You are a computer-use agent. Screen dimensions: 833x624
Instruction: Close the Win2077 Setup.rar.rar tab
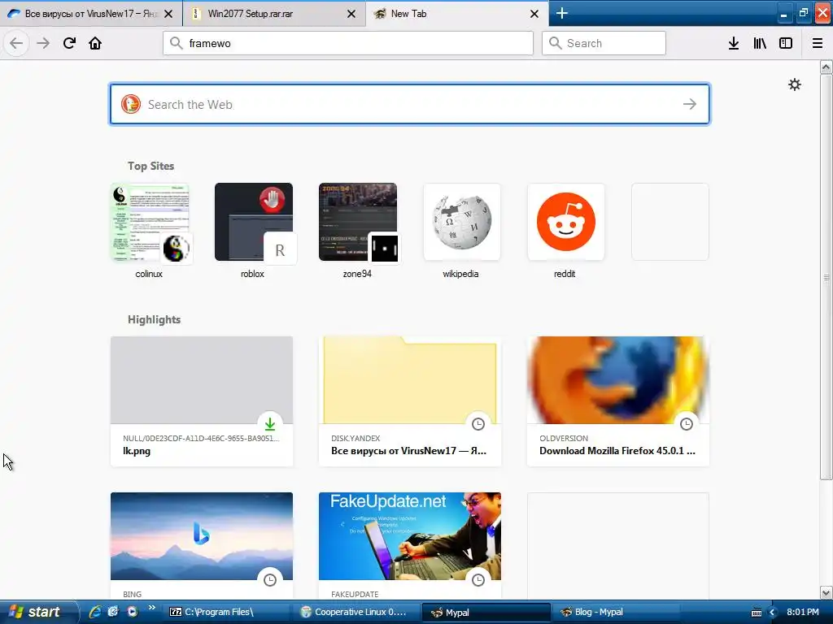coord(351,14)
